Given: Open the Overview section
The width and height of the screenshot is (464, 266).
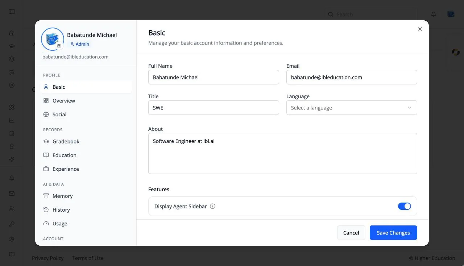Looking at the screenshot, I should tap(86, 101).
